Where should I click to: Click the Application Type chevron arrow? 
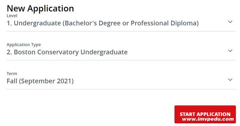tap(230, 51)
